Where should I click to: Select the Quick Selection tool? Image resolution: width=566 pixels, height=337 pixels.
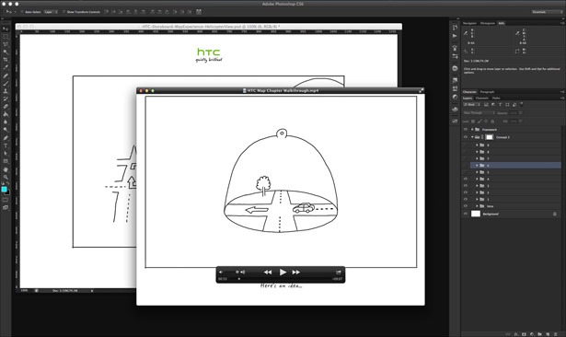(6, 52)
